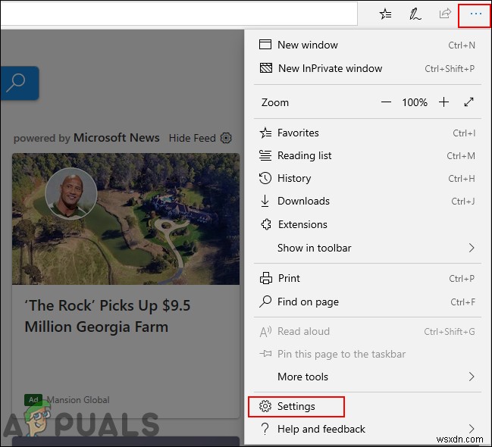Screen dimensions: 492x447
Task: Choose Find on page entry
Action: coord(368,302)
